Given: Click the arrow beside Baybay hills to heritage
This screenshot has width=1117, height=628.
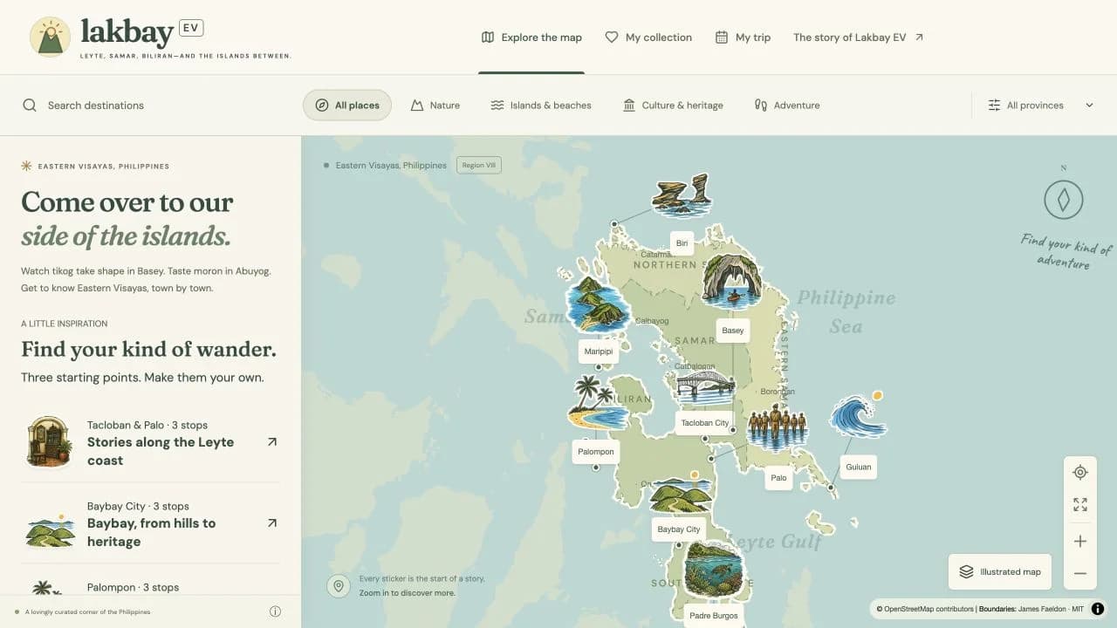Looking at the screenshot, I should [272, 523].
